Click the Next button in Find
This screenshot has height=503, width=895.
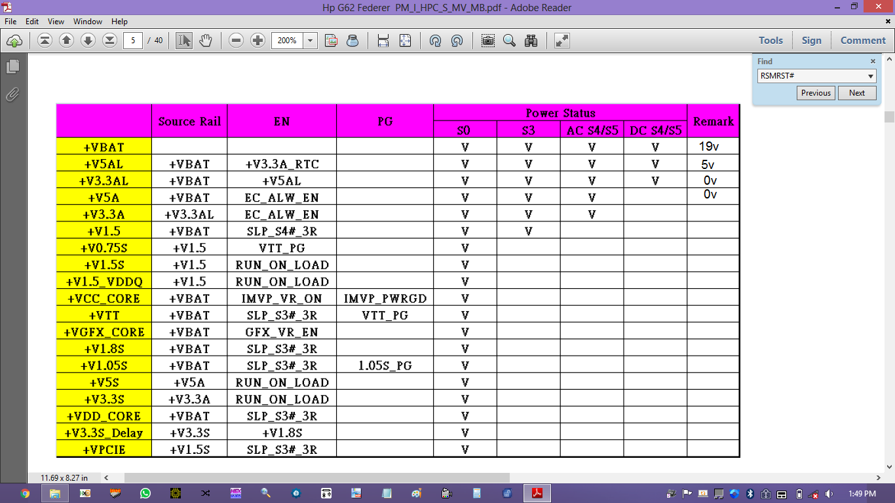(x=857, y=93)
